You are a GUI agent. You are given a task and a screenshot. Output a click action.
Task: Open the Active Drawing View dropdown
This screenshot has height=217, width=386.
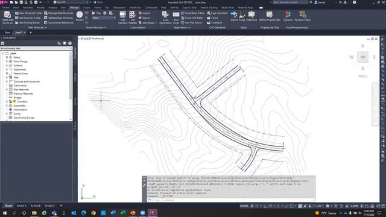[x=36, y=48]
